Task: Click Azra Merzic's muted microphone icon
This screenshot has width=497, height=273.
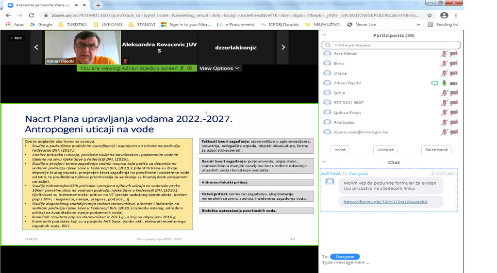Action: tap(444, 53)
